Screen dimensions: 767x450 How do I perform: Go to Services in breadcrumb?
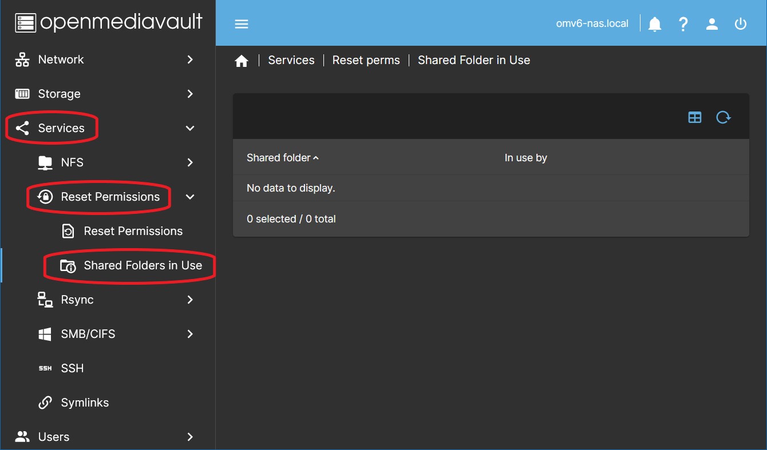[x=291, y=61]
